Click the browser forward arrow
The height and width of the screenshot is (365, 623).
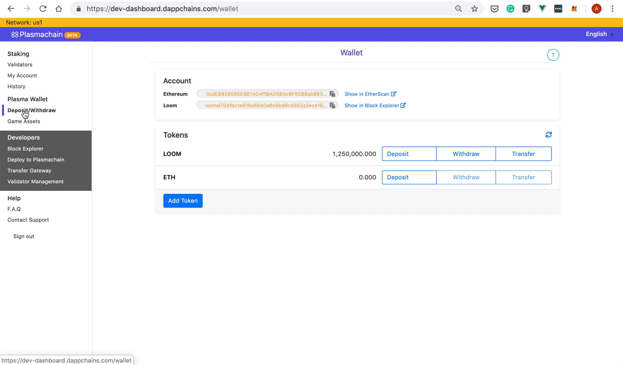[27, 9]
